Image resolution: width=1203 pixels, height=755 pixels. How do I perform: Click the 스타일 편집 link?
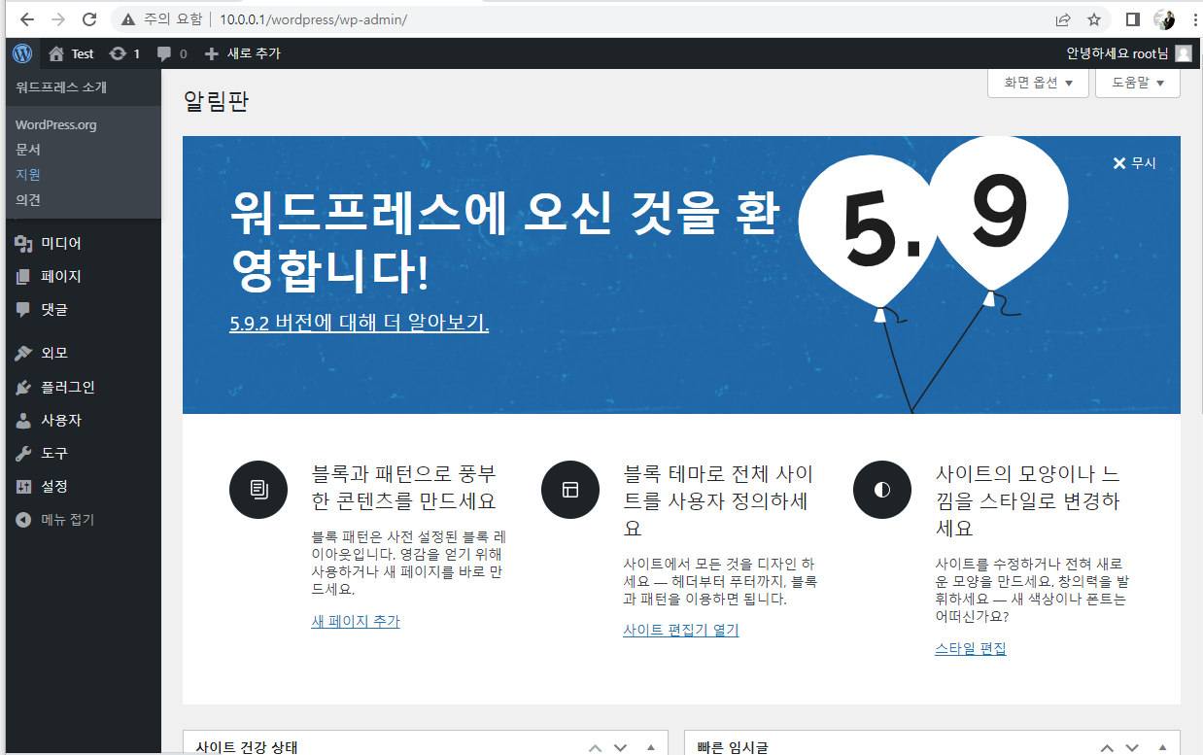point(971,648)
